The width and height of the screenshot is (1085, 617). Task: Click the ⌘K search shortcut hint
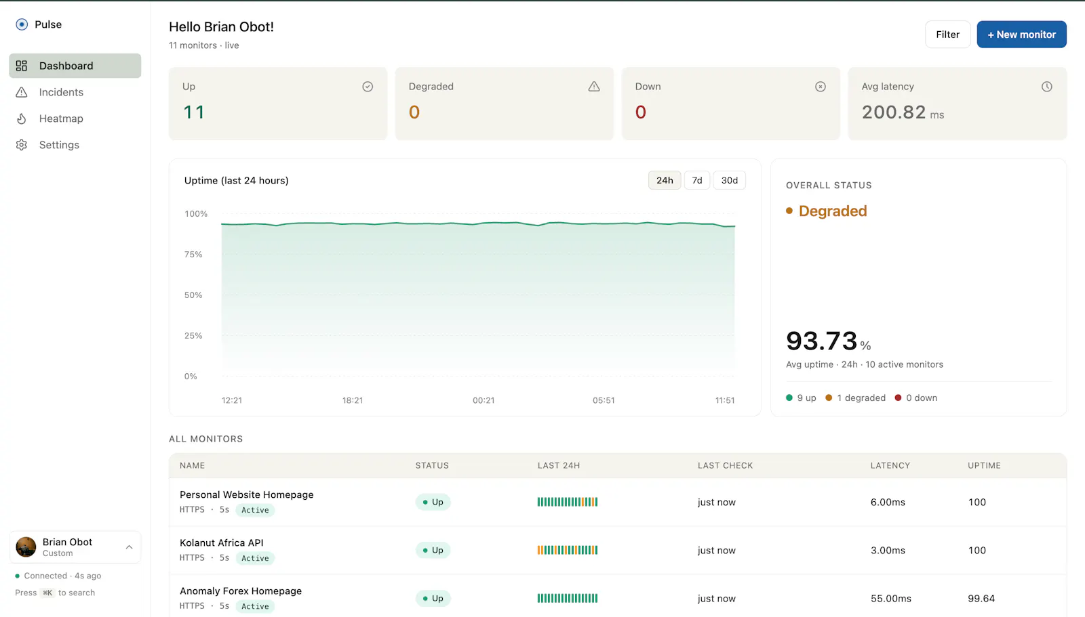click(47, 593)
